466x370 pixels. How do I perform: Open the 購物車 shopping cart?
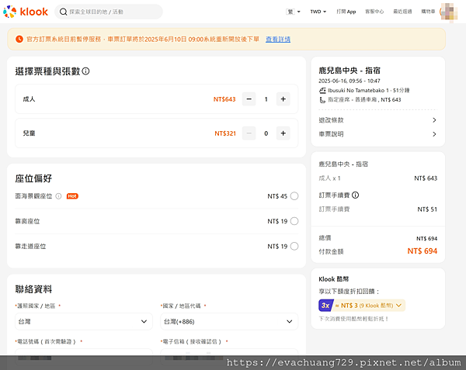click(428, 12)
